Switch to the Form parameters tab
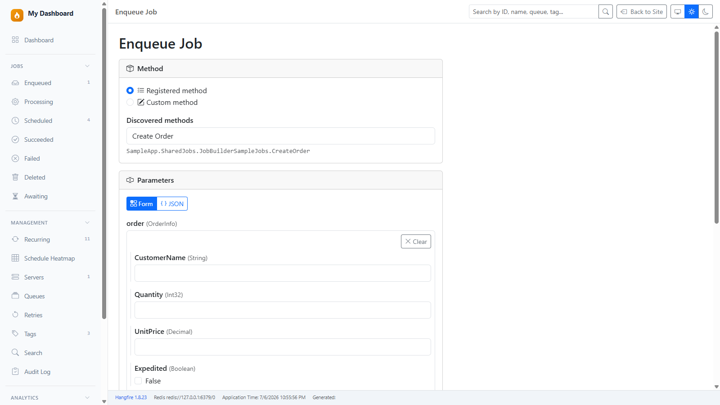The width and height of the screenshot is (720, 405). pos(142,204)
